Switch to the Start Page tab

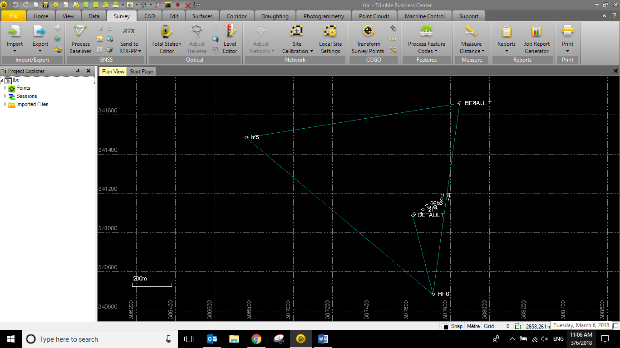[x=141, y=72]
